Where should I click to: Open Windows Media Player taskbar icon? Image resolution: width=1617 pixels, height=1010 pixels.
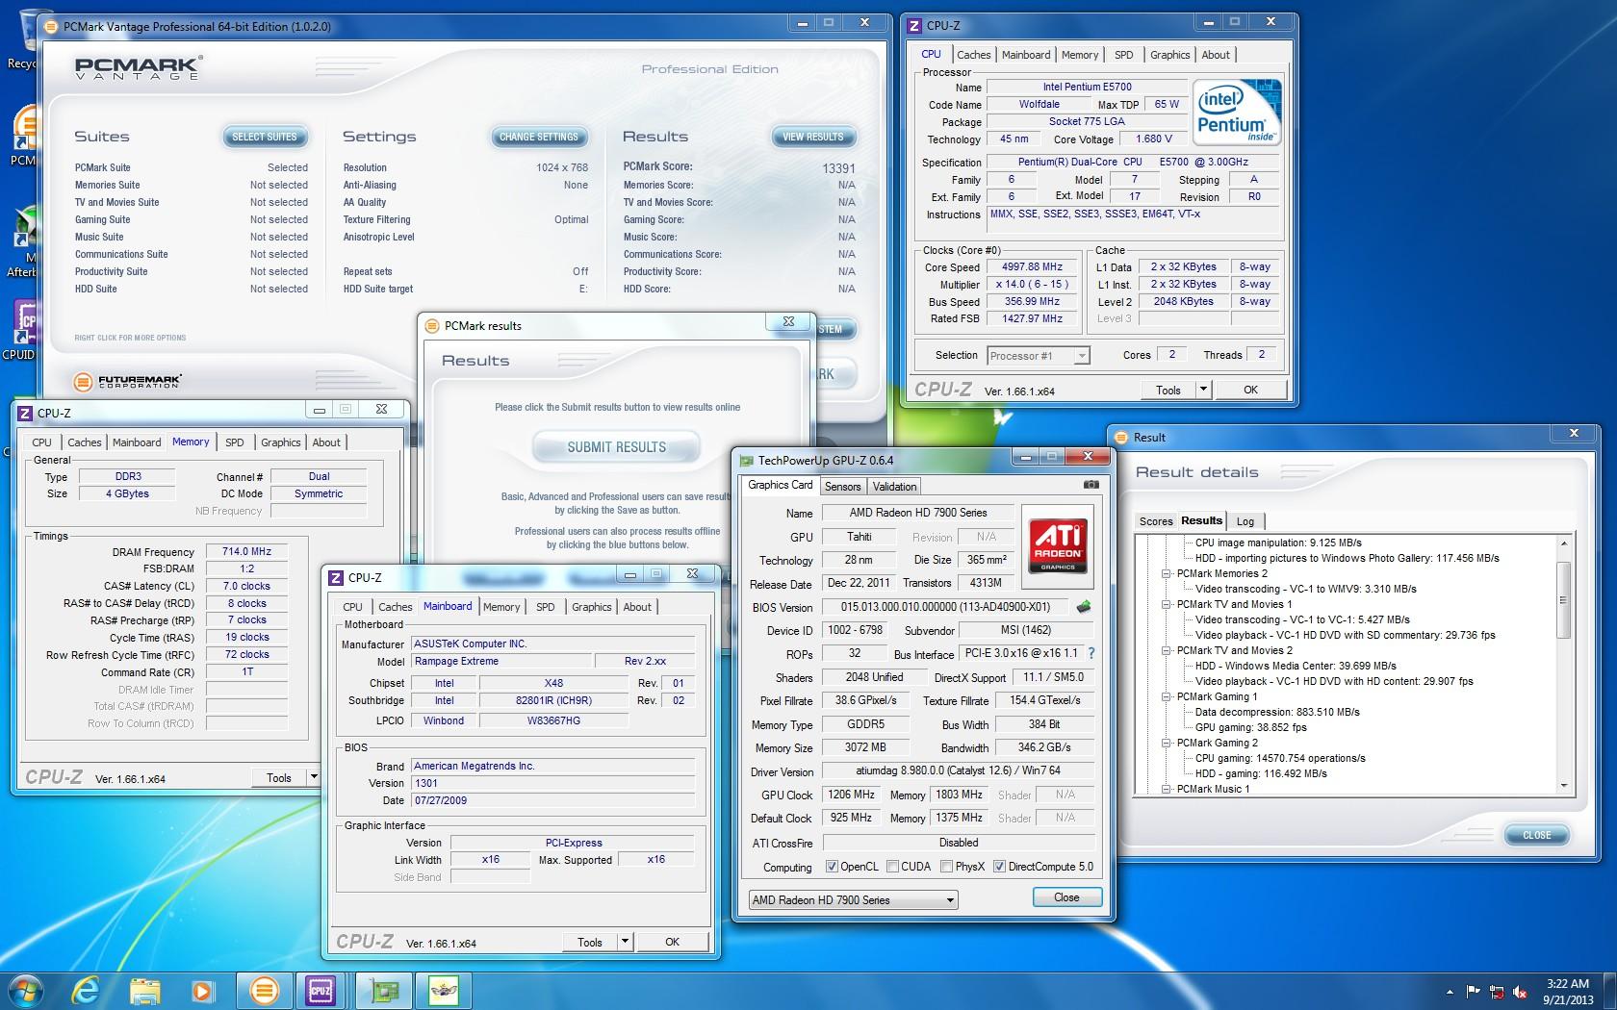pos(203,990)
